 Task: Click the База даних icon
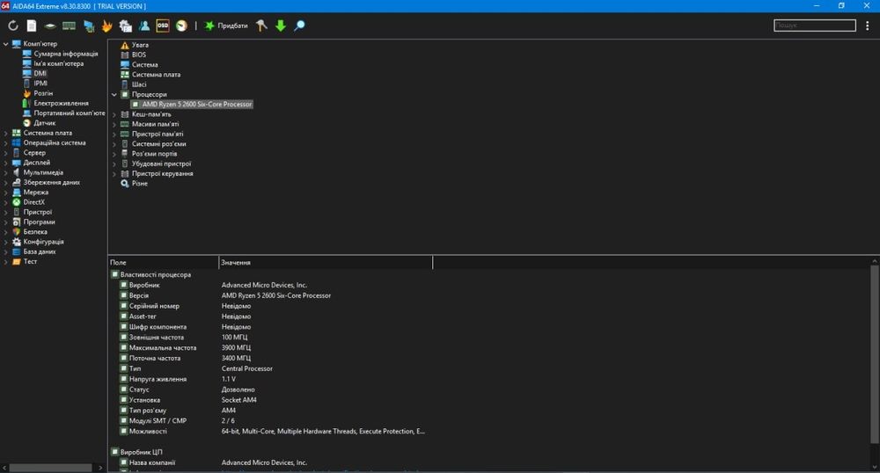(16, 251)
